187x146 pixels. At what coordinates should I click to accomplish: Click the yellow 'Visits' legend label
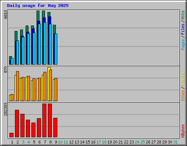(x=183, y=79)
